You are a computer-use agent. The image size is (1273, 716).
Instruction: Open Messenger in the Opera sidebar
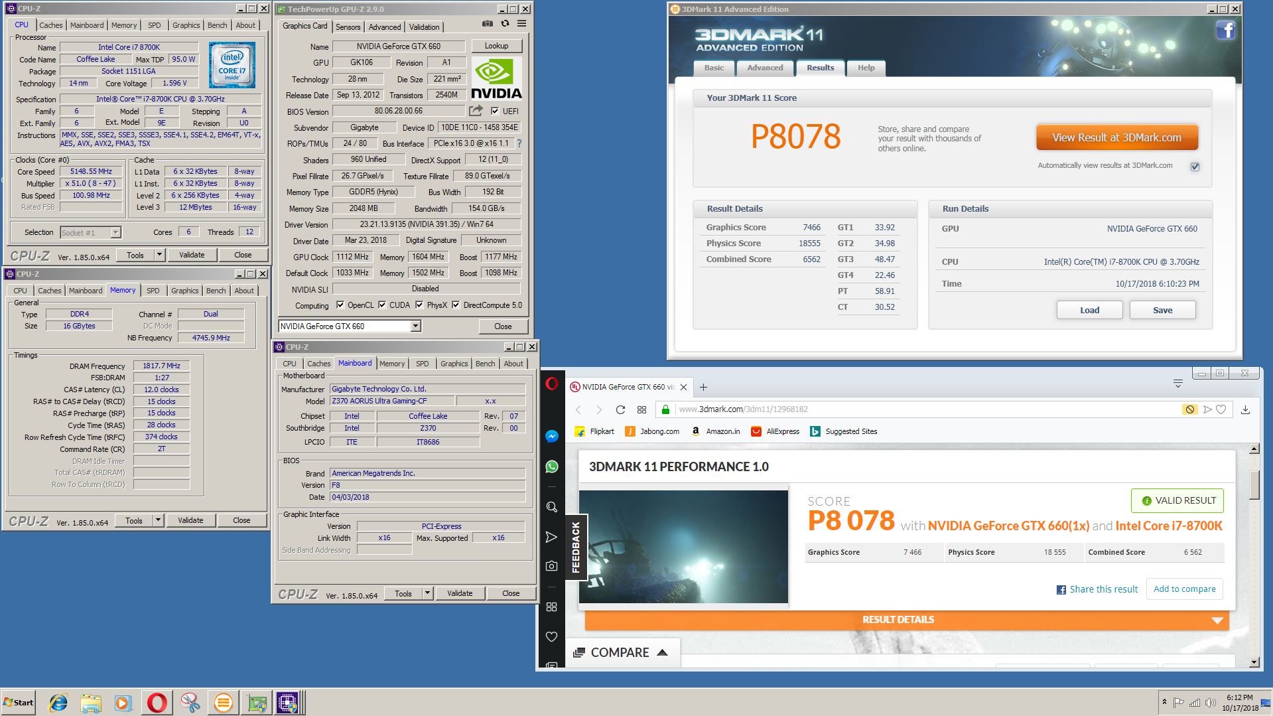[551, 436]
